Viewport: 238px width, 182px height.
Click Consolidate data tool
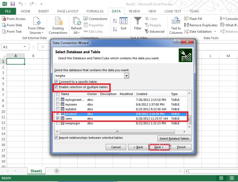coord(229,19)
